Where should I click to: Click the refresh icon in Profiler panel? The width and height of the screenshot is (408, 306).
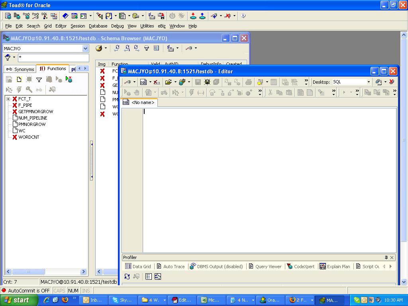click(127, 277)
